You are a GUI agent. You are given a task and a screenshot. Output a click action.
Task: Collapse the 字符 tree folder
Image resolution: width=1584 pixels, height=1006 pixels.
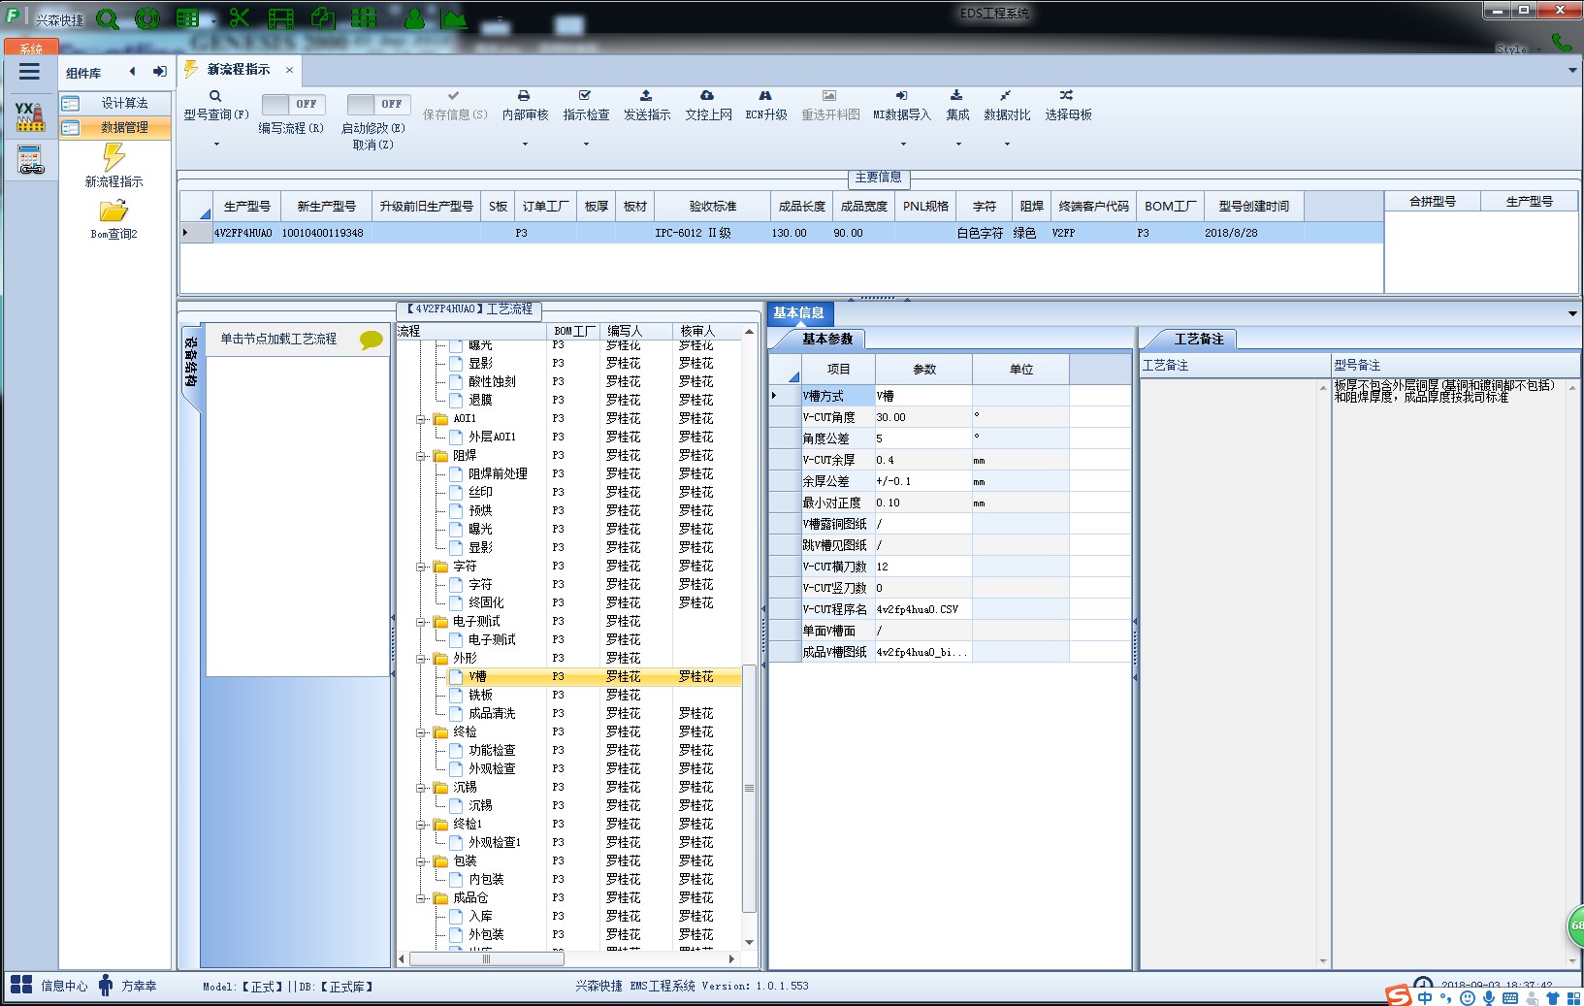point(421,567)
